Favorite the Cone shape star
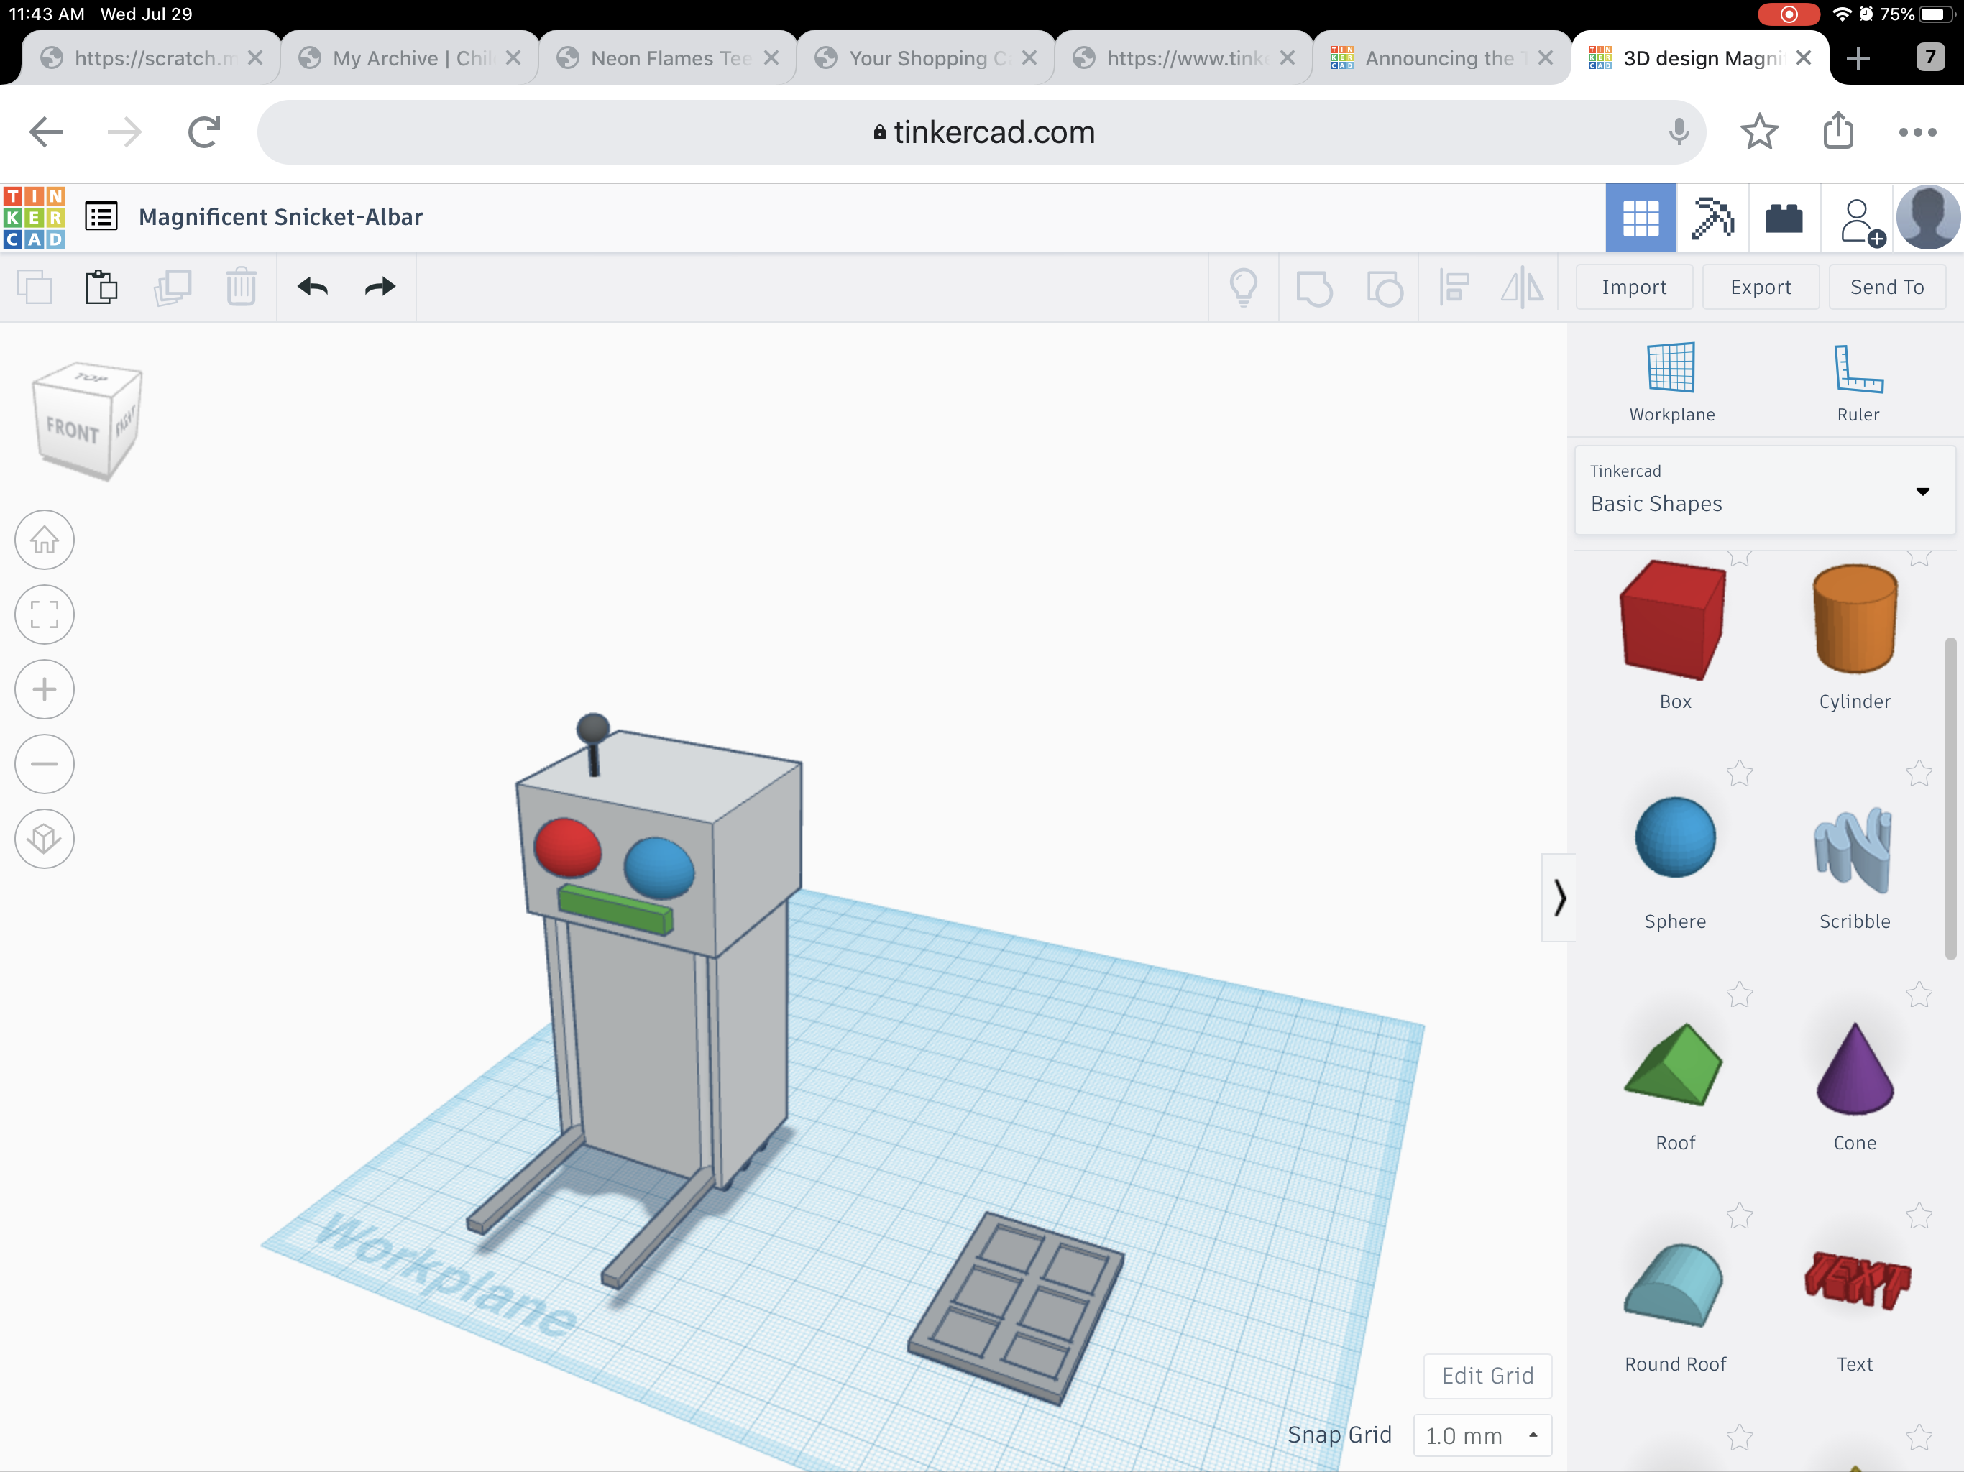Viewport: 1964px width, 1472px height. pos(1918,994)
